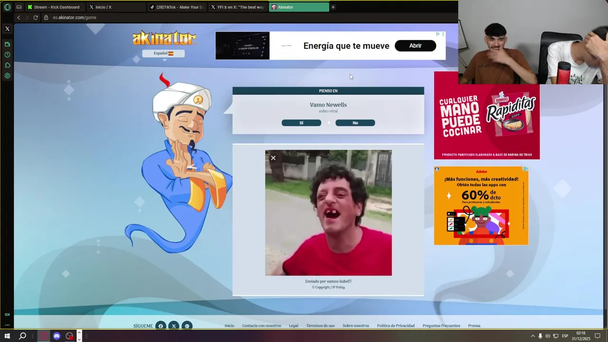608x342 pixels.
Task: Open the tab islands workspace icon
Action: point(19,7)
